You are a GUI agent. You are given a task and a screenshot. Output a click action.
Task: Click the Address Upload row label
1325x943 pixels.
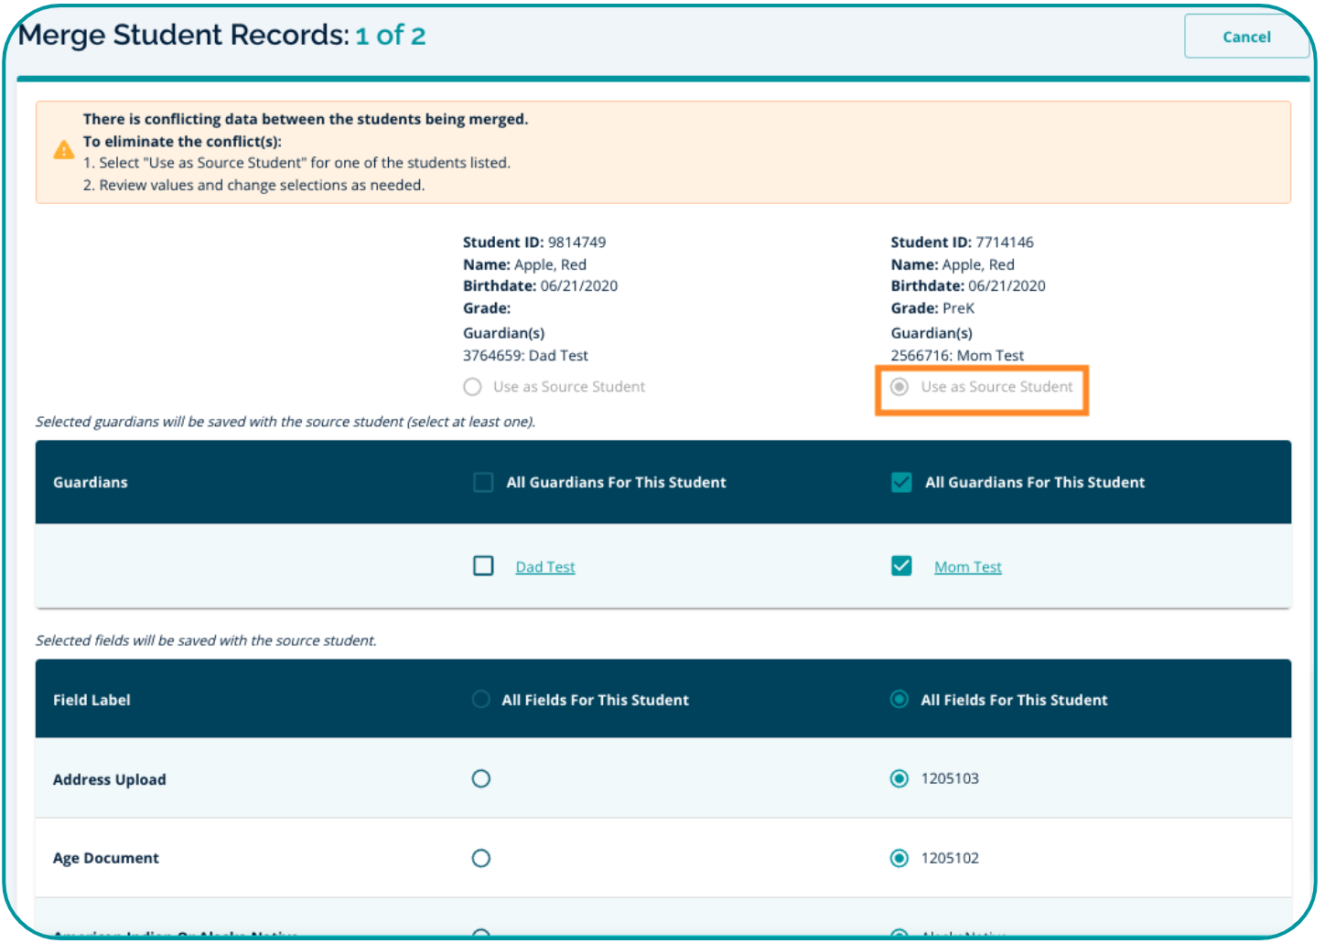coord(109,779)
